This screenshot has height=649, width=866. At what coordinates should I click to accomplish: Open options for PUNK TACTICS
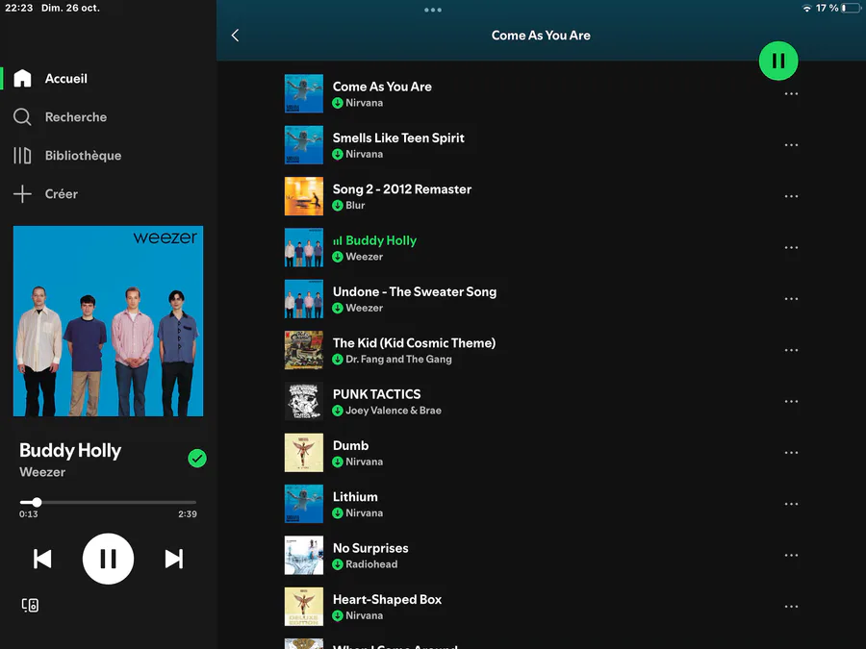[791, 401]
